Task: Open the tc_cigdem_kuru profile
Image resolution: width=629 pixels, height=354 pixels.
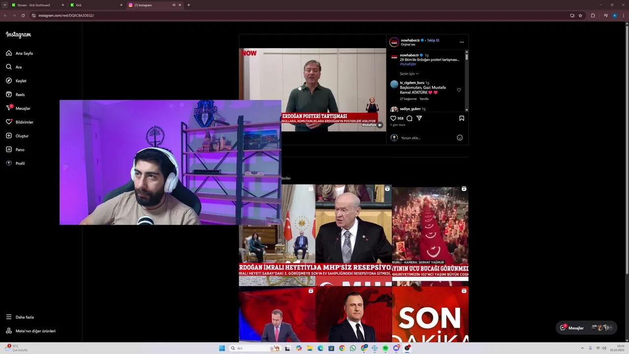Action: (x=412, y=83)
